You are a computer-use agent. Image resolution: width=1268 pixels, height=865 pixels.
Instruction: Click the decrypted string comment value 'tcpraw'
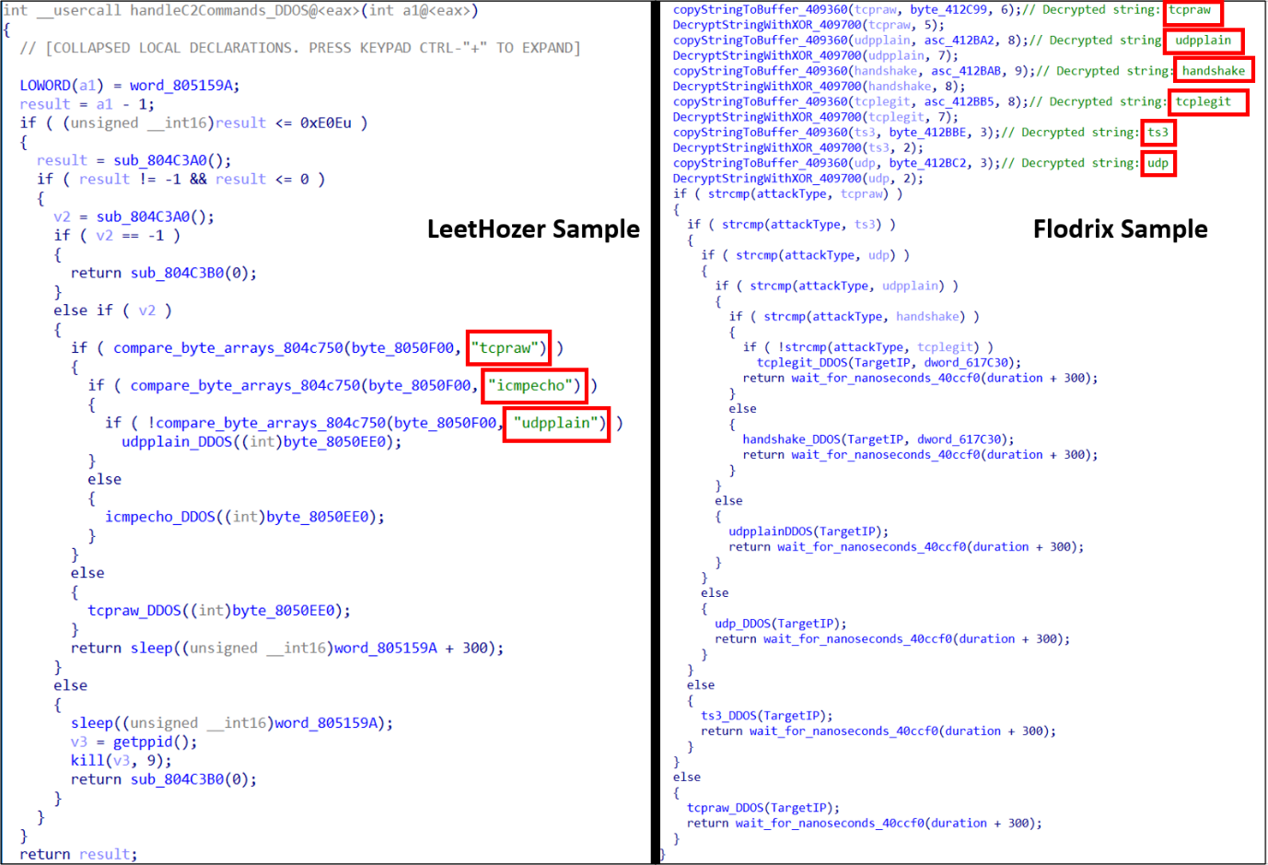pos(1191,10)
